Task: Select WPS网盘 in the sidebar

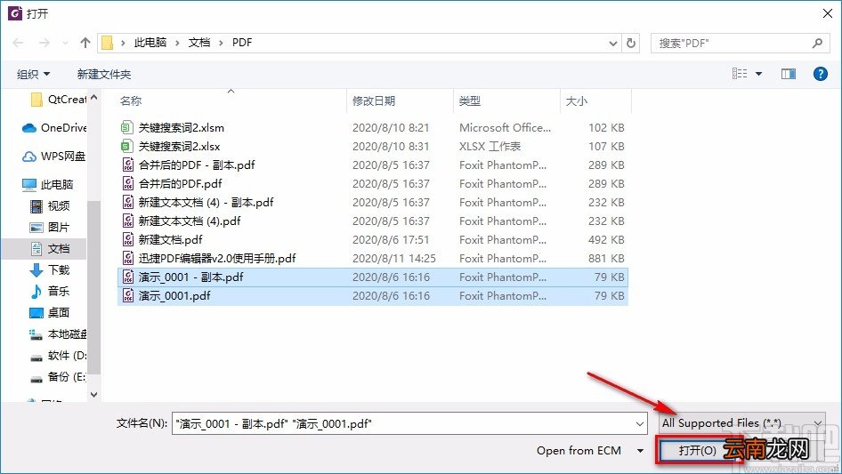Action: click(x=53, y=157)
